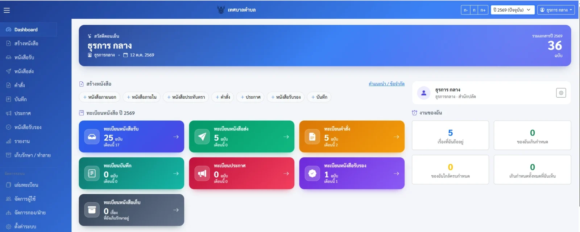
Task: Open เก็บรักษา / ทำลาย in the sidebar
Action: tap(29, 155)
